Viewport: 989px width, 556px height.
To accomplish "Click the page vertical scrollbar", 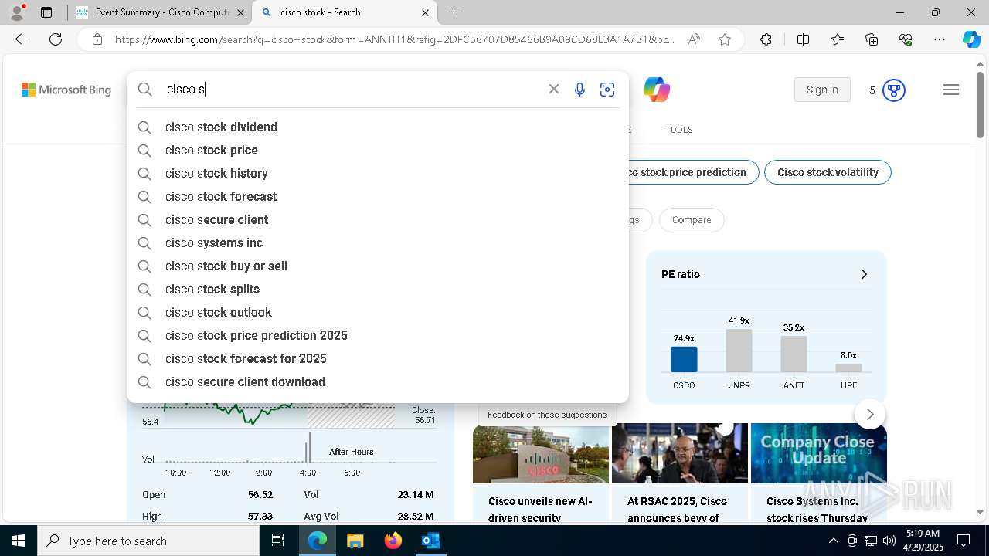I will pos(981,106).
